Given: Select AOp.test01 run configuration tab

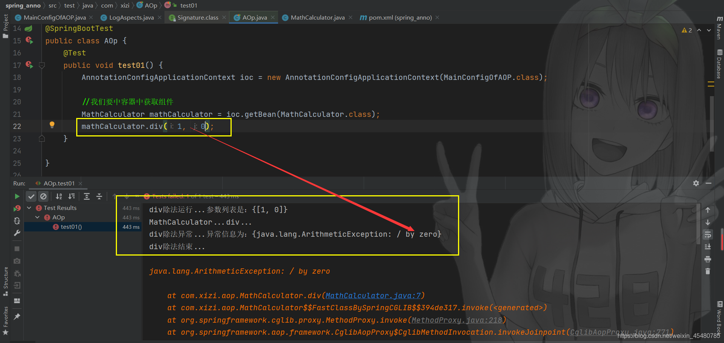Looking at the screenshot, I should click(x=59, y=184).
